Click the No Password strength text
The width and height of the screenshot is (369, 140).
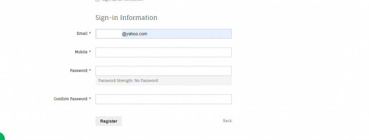pyautogui.click(x=146, y=81)
